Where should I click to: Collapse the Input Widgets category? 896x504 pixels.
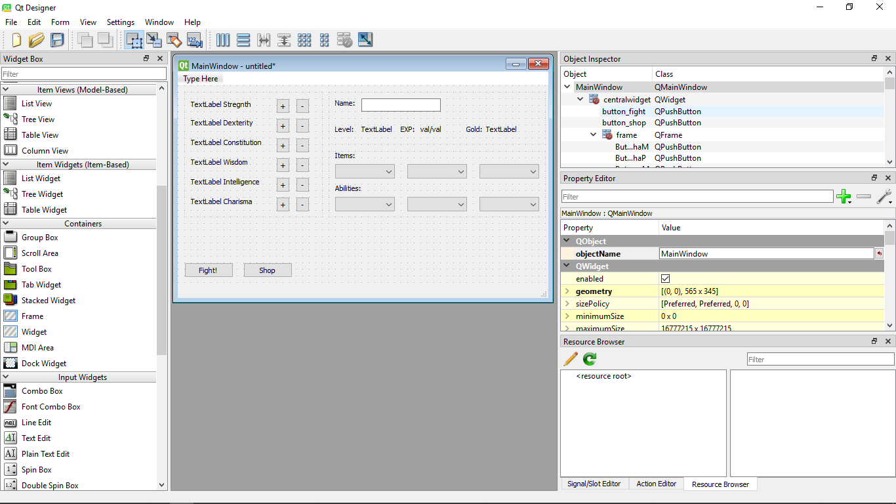(6, 377)
